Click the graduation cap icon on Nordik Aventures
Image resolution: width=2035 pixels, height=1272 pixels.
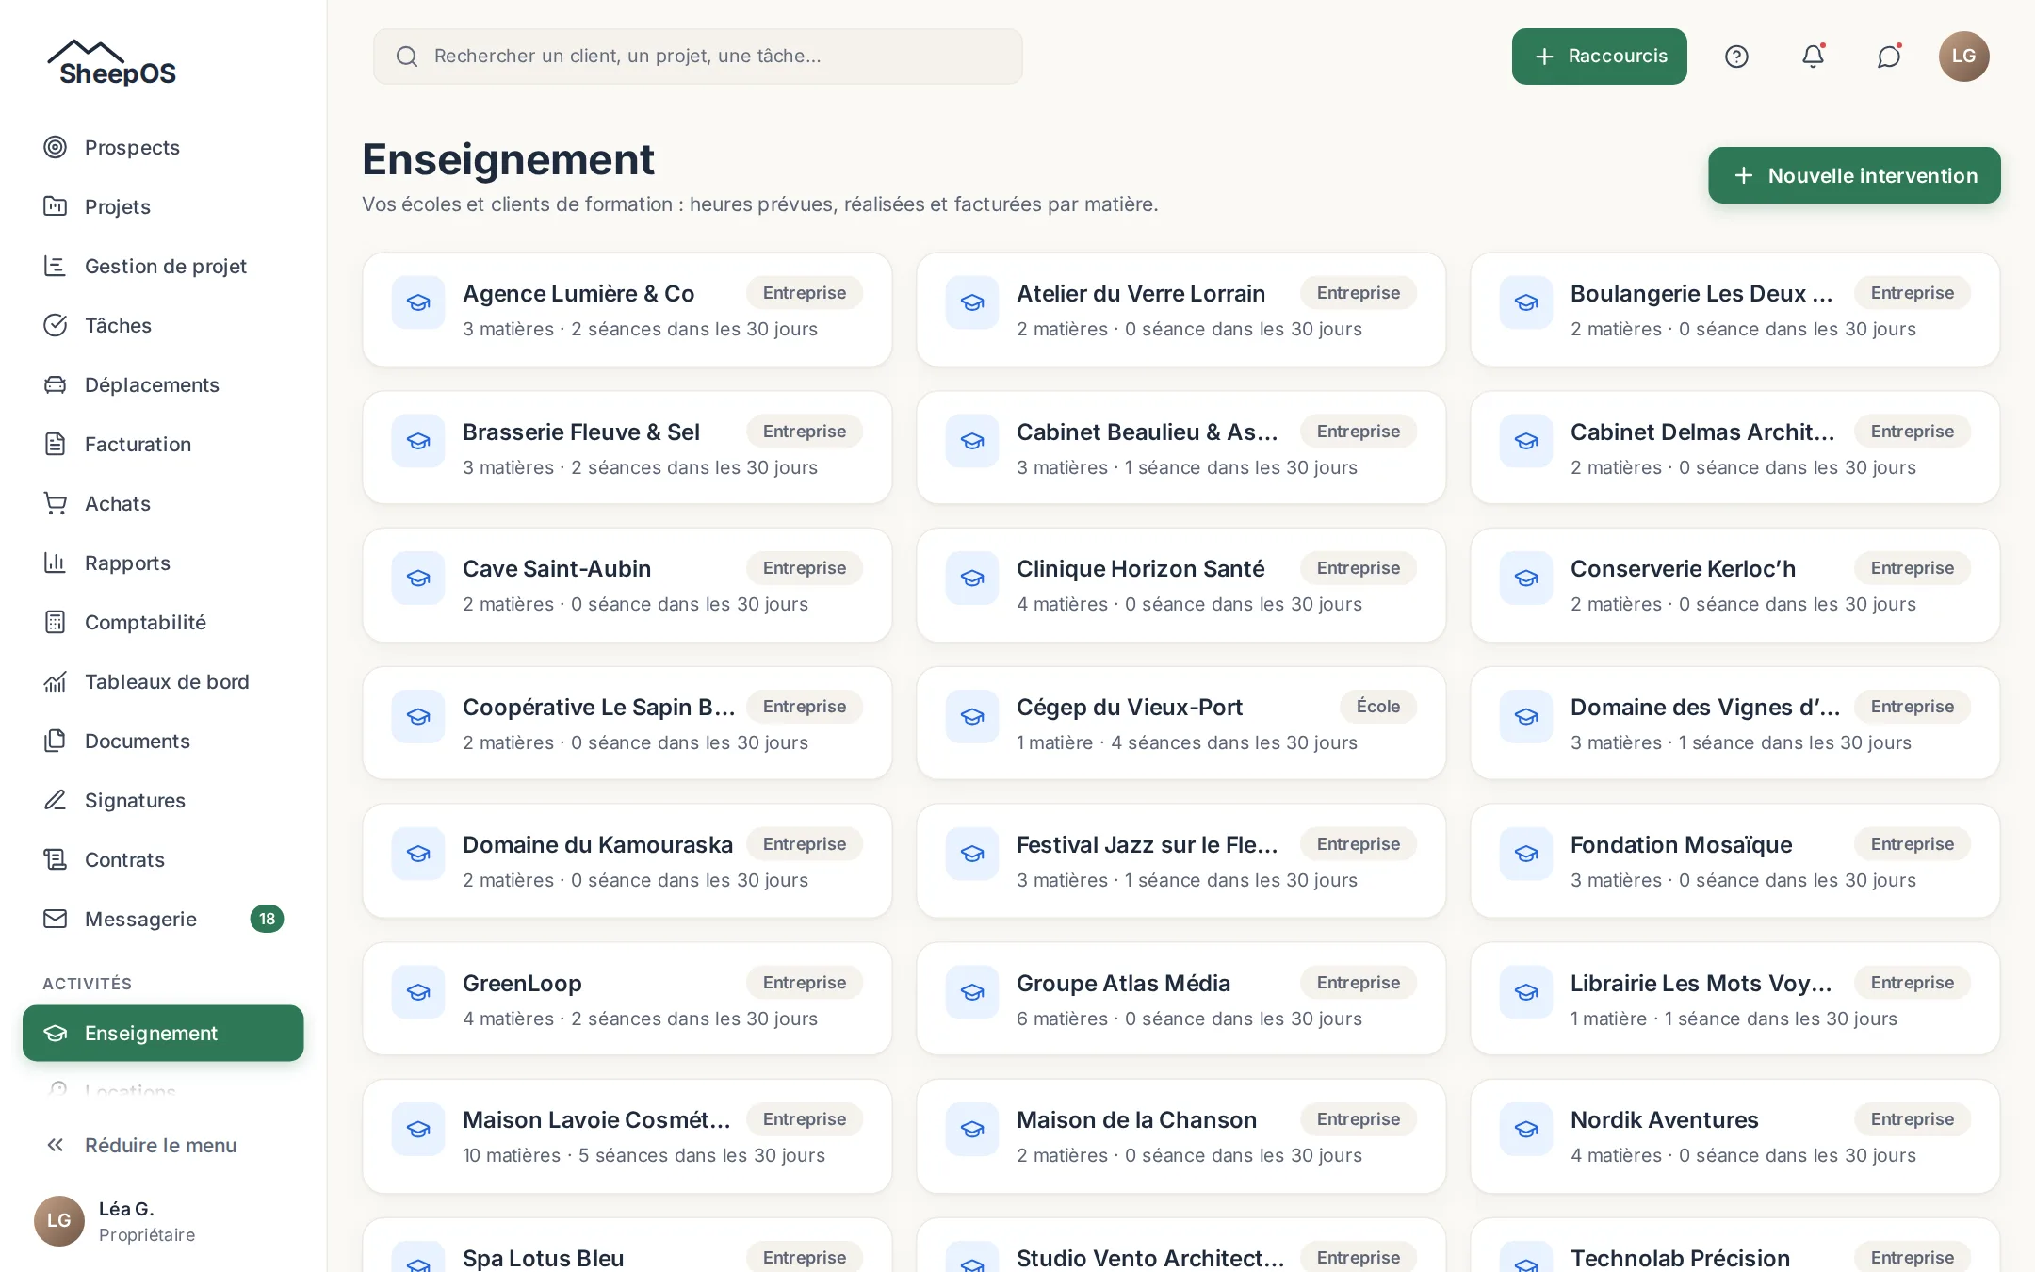click(x=1526, y=1129)
